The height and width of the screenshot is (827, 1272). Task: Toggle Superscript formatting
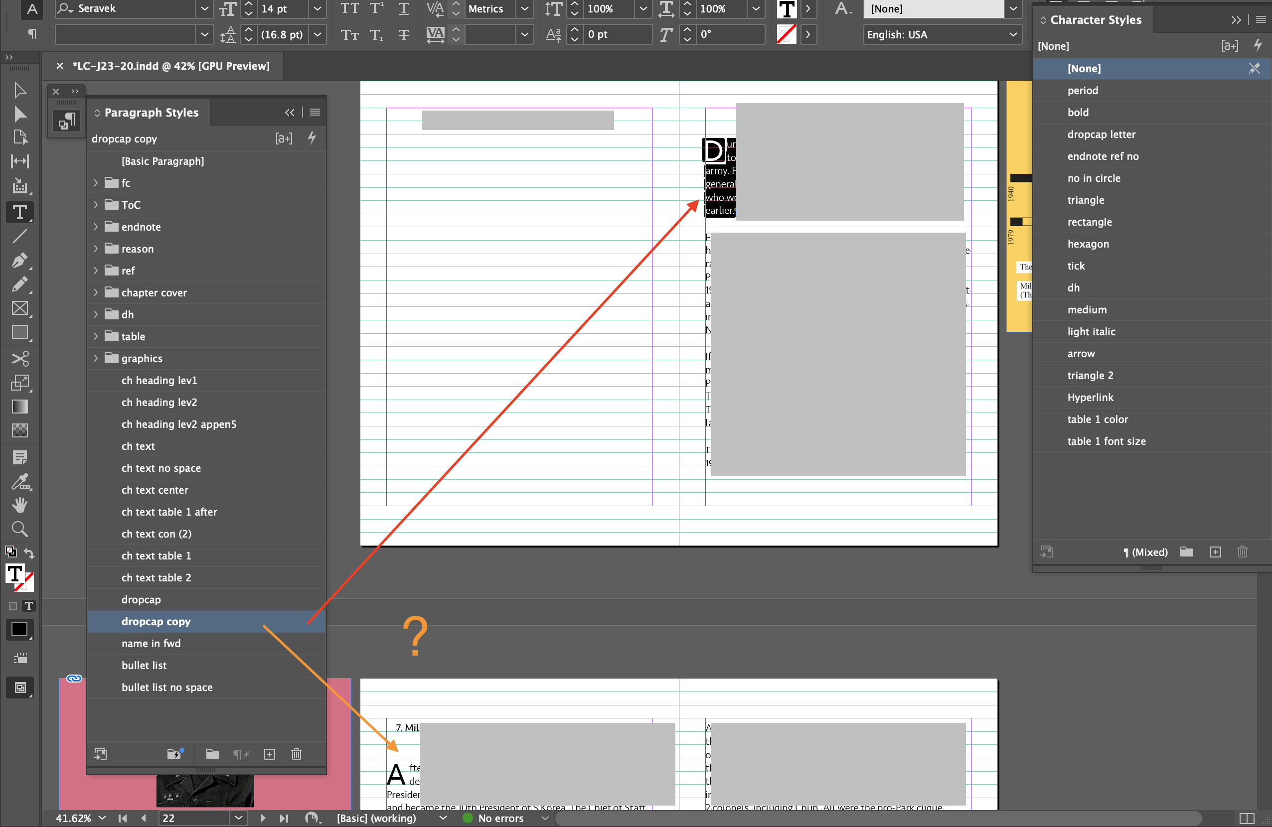376,9
